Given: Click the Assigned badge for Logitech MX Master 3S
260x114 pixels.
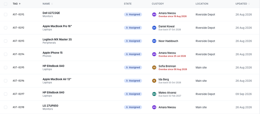Looking at the screenshot, I should click(133, 41).
